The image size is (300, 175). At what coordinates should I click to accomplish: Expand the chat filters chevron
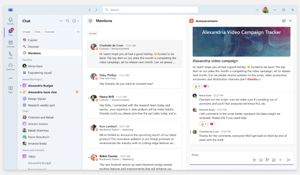[78, 31]
